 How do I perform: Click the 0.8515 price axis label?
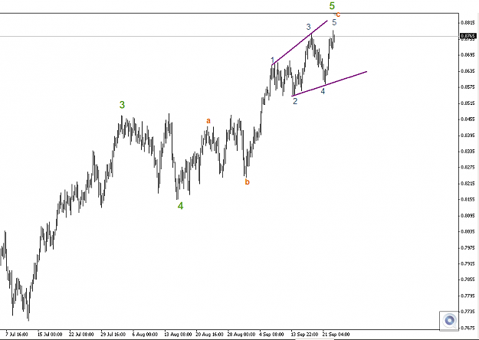(468, 103)
